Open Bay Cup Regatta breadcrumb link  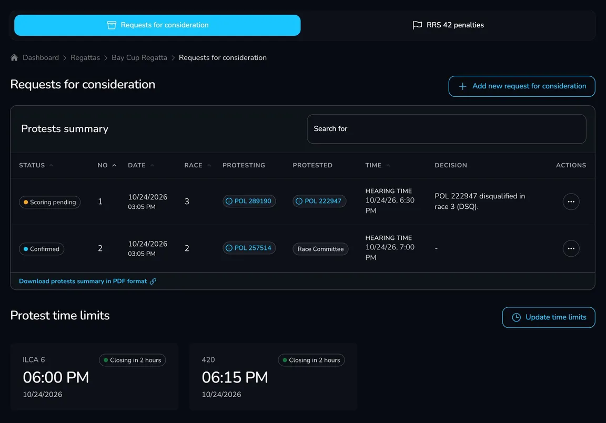pyautogui.click(x=139, y=58)
